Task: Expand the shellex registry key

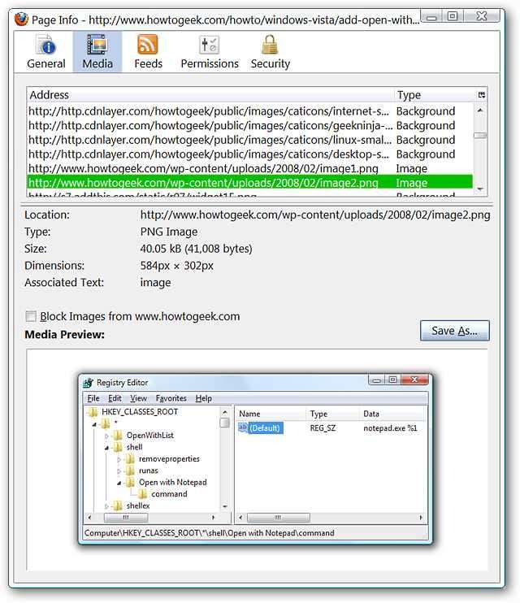Action: click(106, 506)
